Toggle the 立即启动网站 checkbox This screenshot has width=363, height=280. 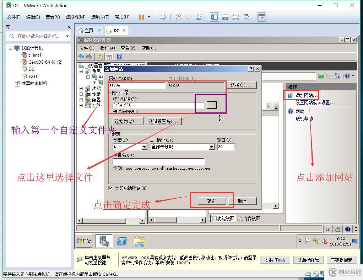tap(111, 188)
